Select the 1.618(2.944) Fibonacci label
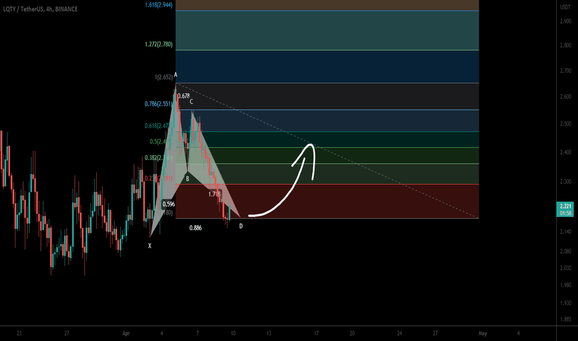Image resolution: width=578 pixels, height=341 pixels. pos(159,5)
